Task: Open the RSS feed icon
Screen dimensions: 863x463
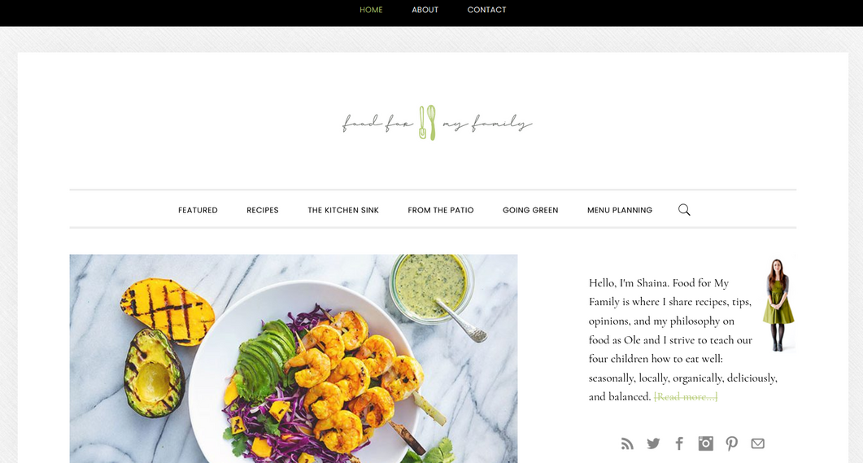Action: (x=627, y=443)
